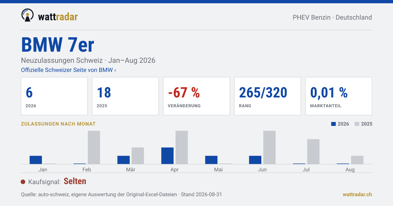Click the grey 2025 legend swatch
This screenshot has width=393, height=206.
point(357,124)
